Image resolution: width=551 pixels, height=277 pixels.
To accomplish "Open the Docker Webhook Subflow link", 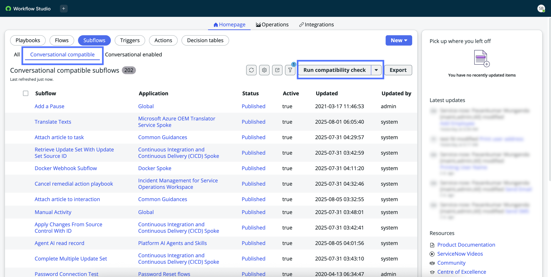I will point(66,168).
